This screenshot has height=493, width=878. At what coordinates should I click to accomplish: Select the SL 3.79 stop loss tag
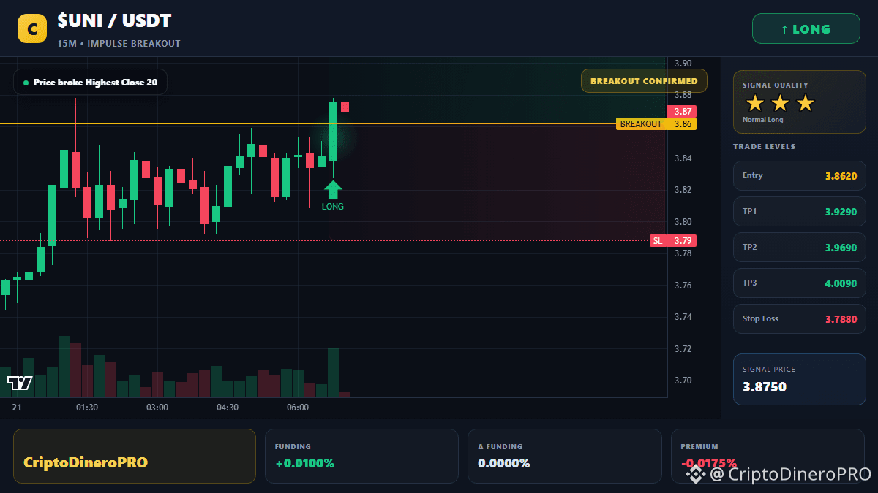pyautogui.click(x=673, y=240)
